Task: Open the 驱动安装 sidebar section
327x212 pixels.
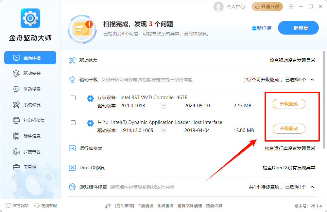Action: click(30, 73)
